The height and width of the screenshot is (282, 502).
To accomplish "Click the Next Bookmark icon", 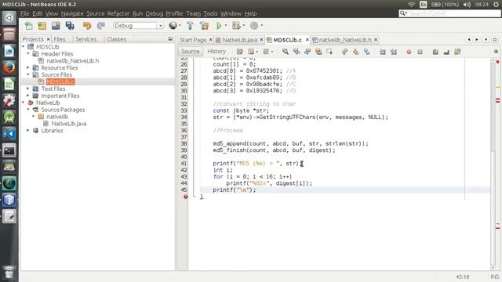I will point(355,52).
